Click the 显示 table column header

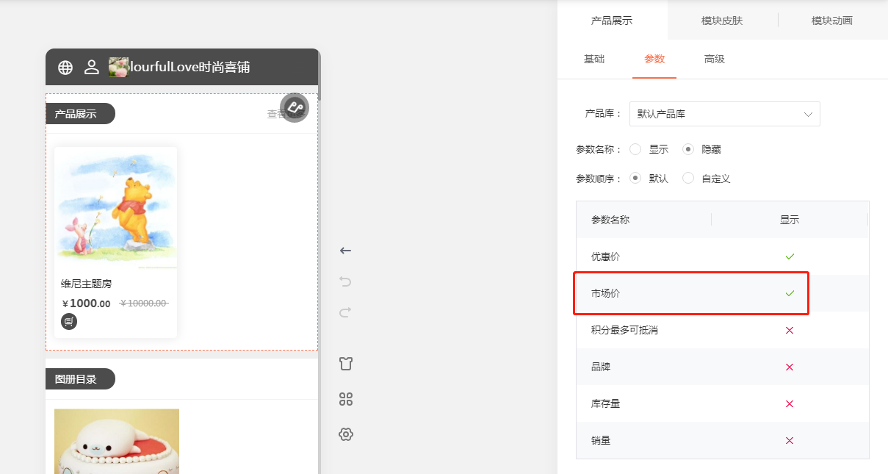[x=790, y=220]
